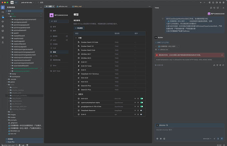This screenshot has height=146, width=227.
Task: Click the book icon in chat input
Action: [x=164, y=139]
